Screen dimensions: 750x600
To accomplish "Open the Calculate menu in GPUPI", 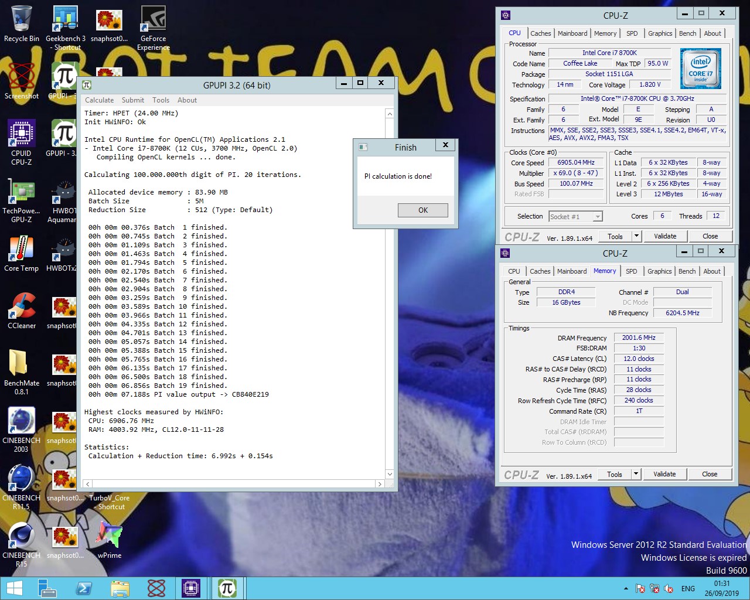I will coord(100,100).
